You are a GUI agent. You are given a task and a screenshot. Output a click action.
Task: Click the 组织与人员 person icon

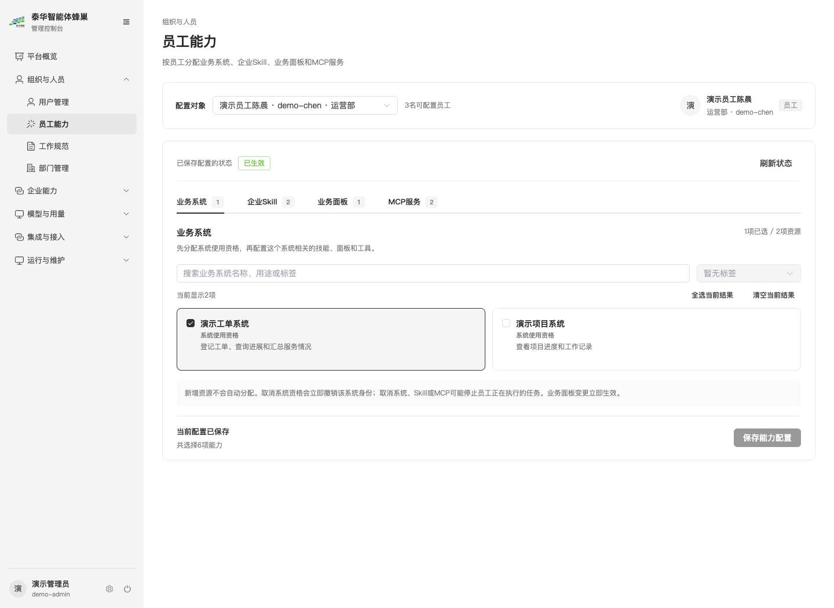(x=19, y=79)
